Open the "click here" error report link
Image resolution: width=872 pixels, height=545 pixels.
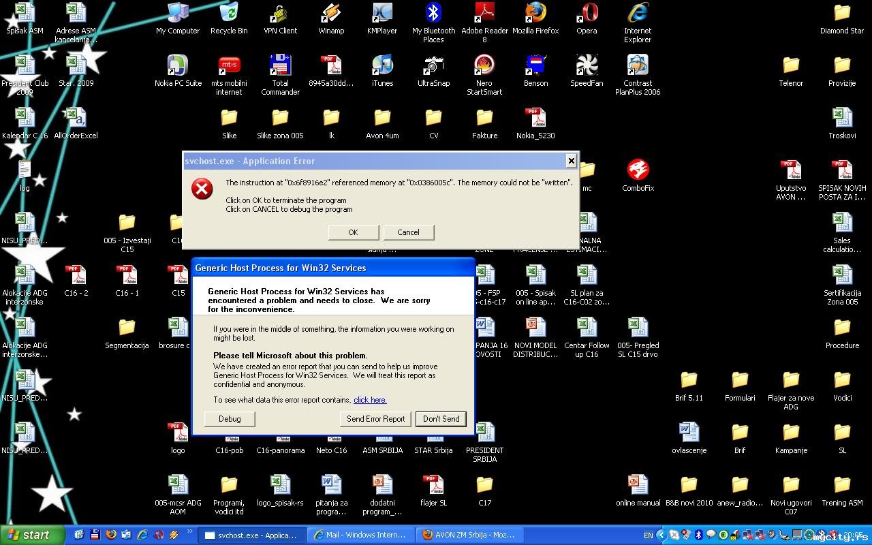(370, 400)
